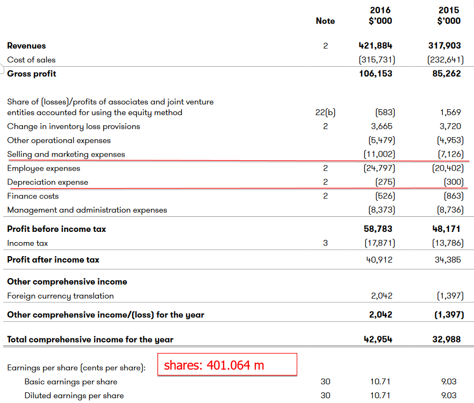Click the 'Basic earnings per share' label
This screenshot has height=403, width=474.
(70, 382)
